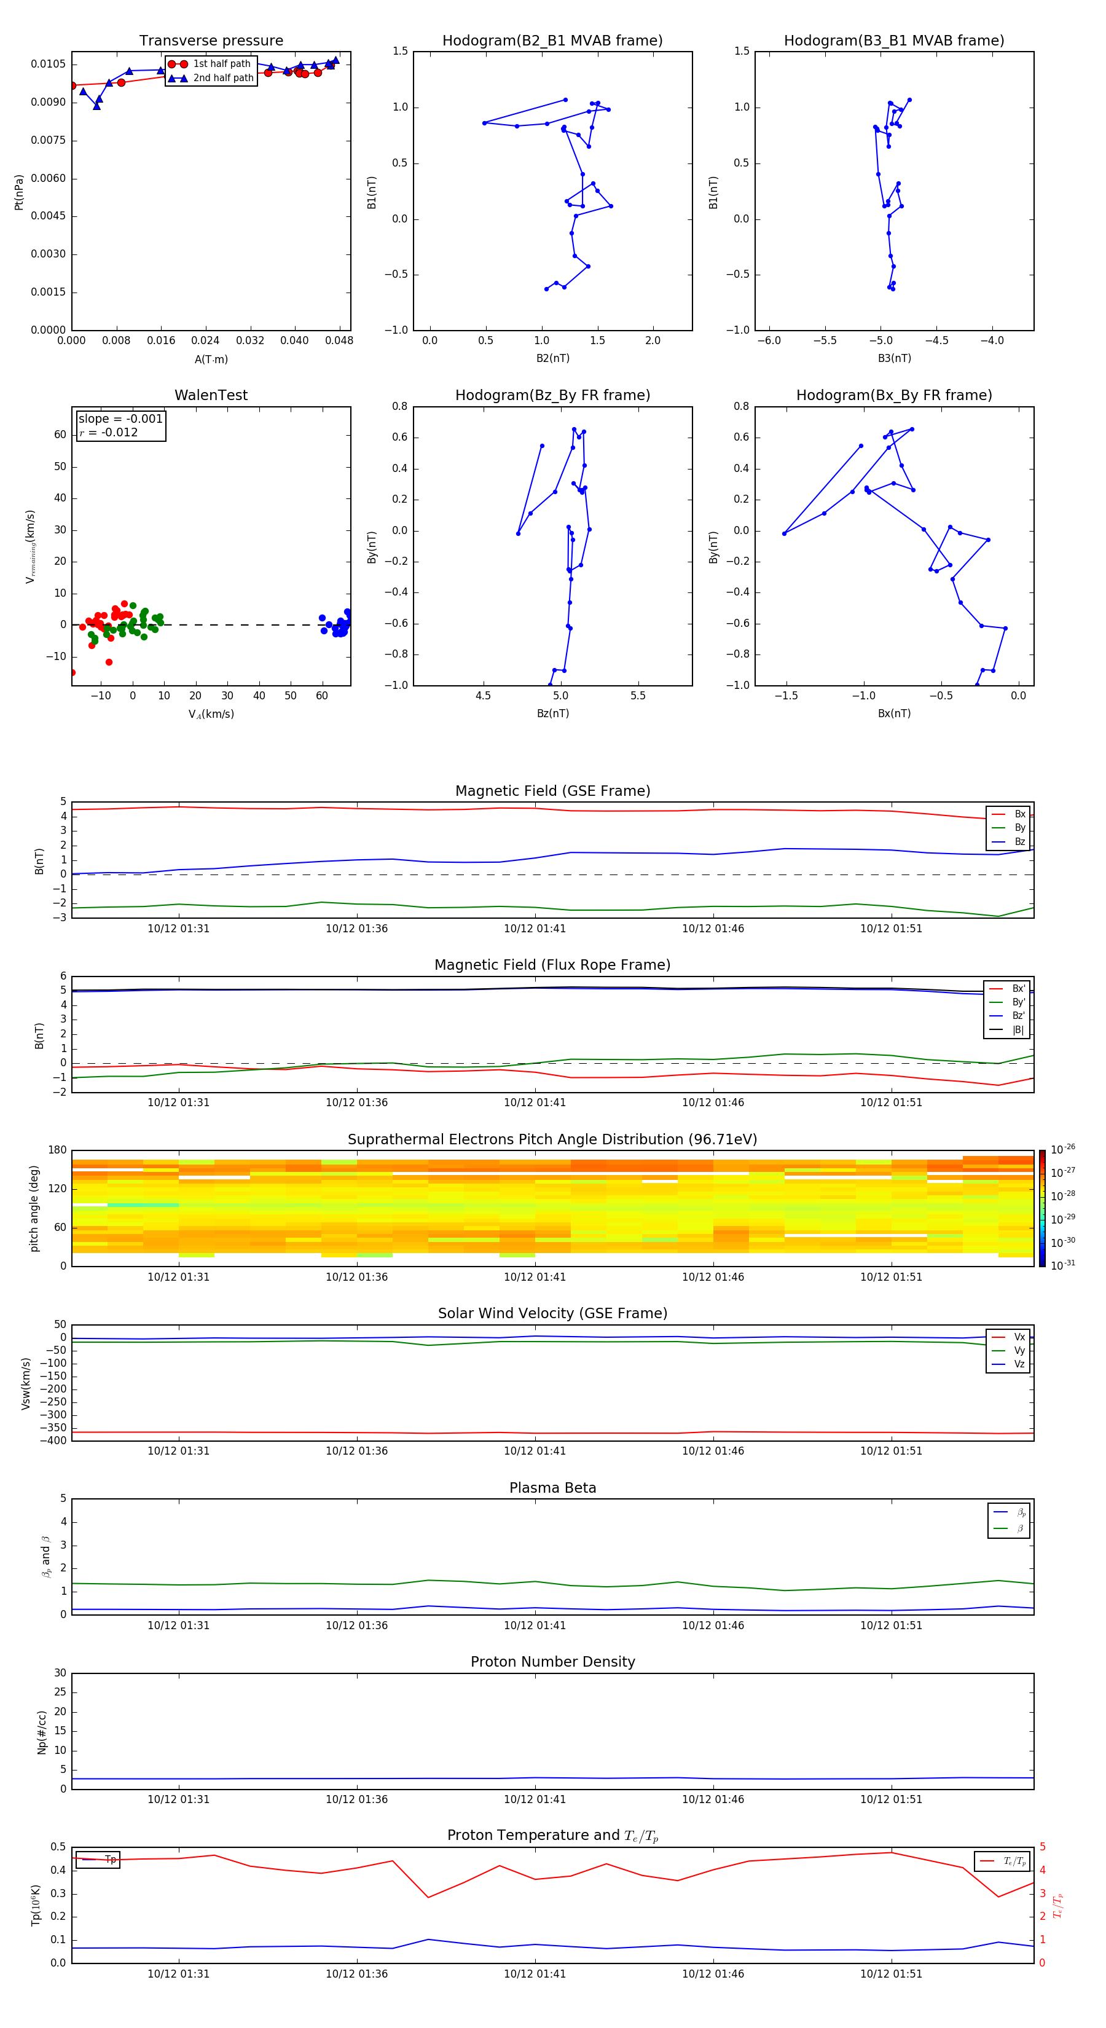This screenshot has height=2028, width=1106.
Task: Click the 'Plasma Beta' plot title
Action: pyautogui.click(x=552, y=1488)
